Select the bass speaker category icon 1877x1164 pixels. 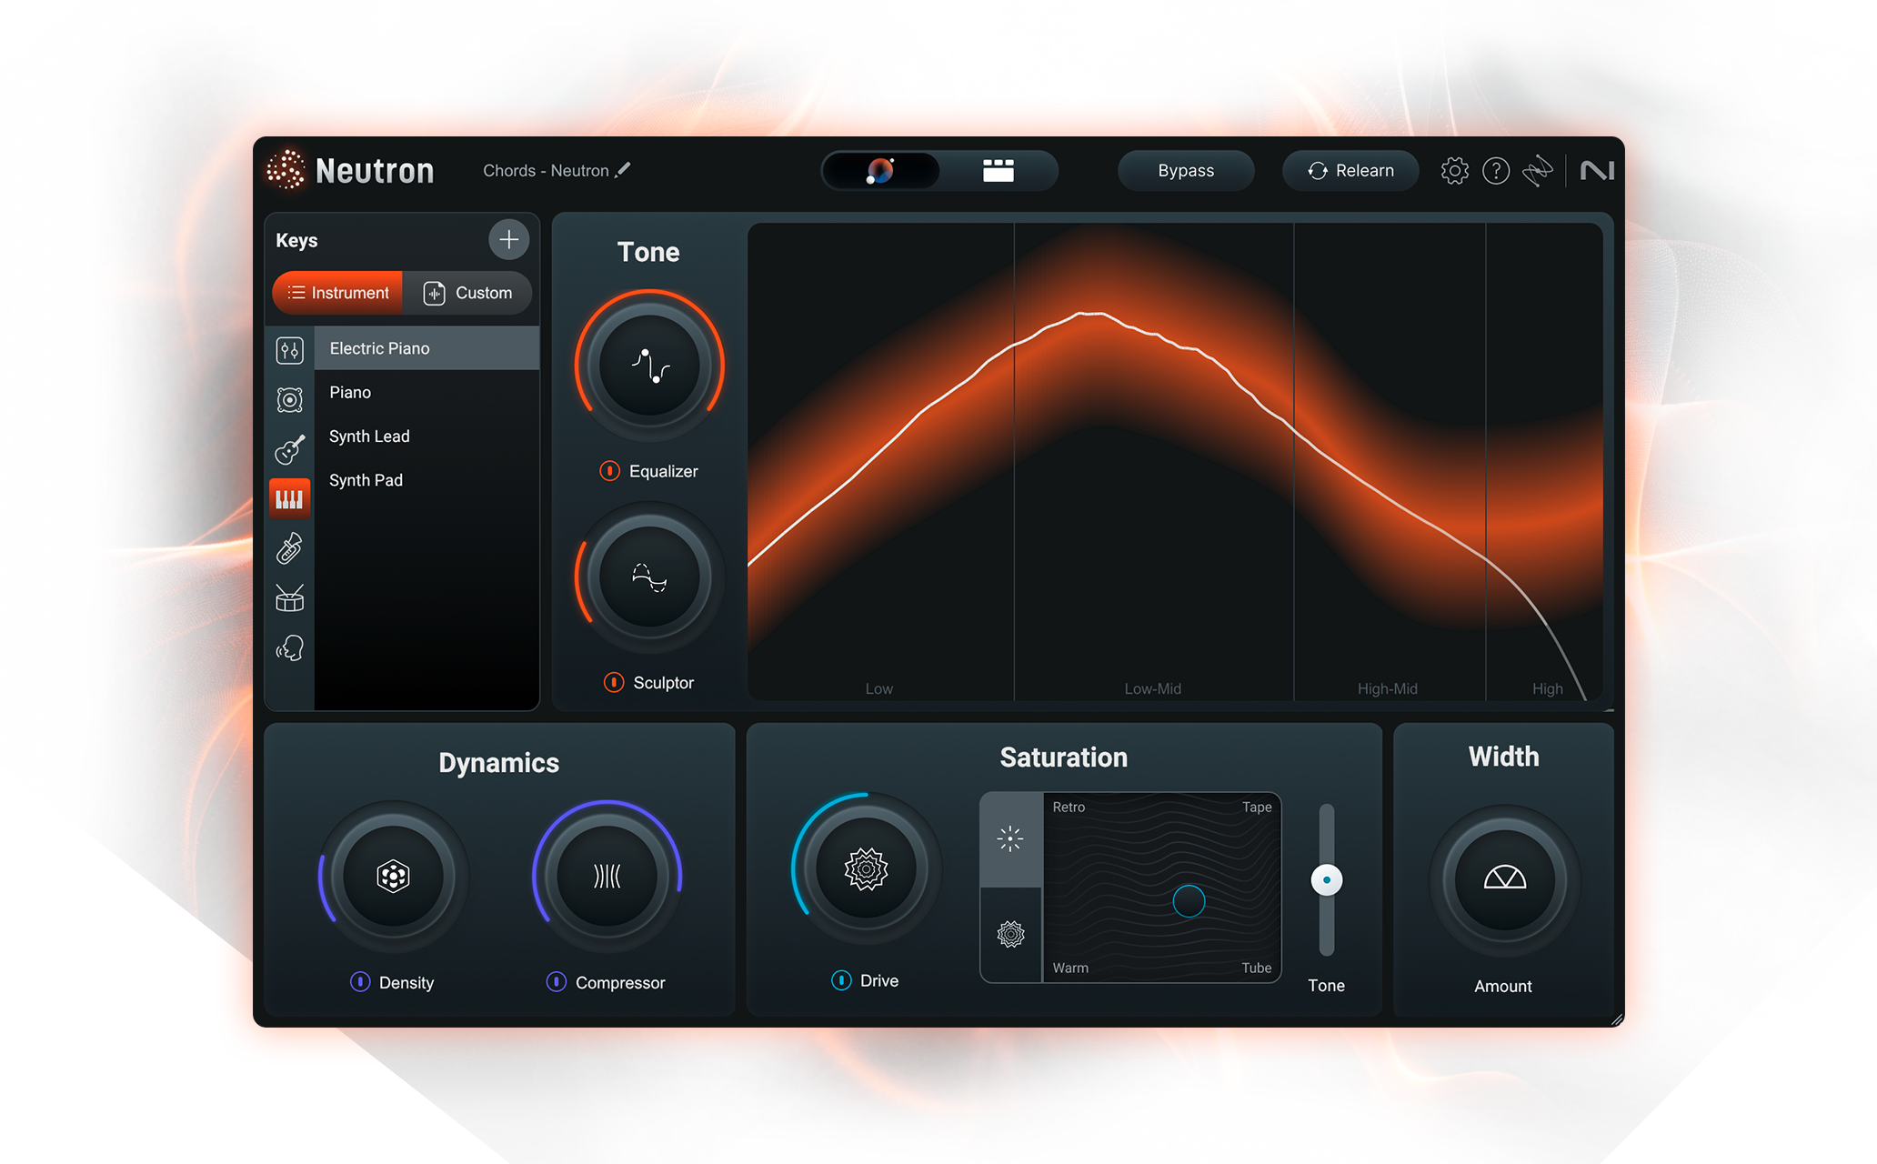(289, 399)
